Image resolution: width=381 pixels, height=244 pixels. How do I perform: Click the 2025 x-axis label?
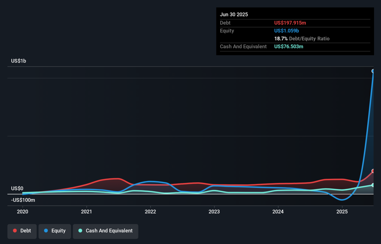(x=342, y=211)
